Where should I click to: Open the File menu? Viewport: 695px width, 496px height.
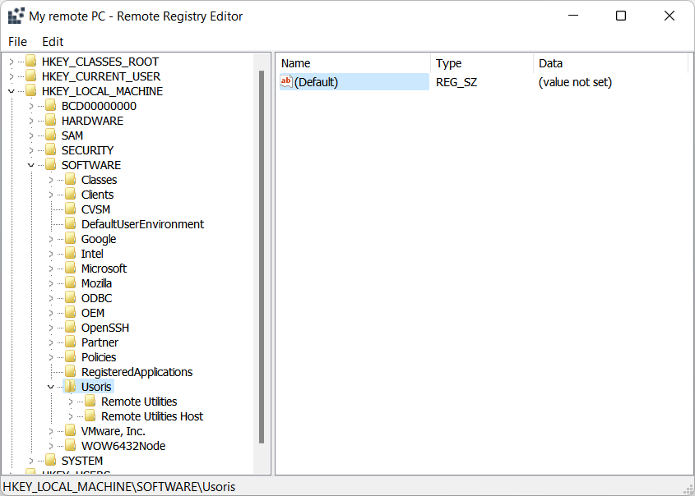pos(17,41)
